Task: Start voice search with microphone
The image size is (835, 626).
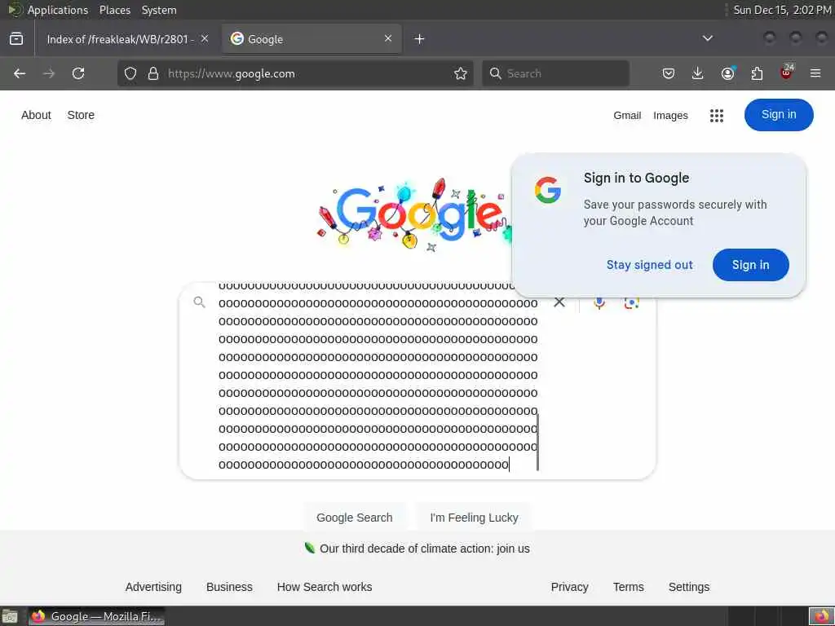Action: click(x=599, y=303)
